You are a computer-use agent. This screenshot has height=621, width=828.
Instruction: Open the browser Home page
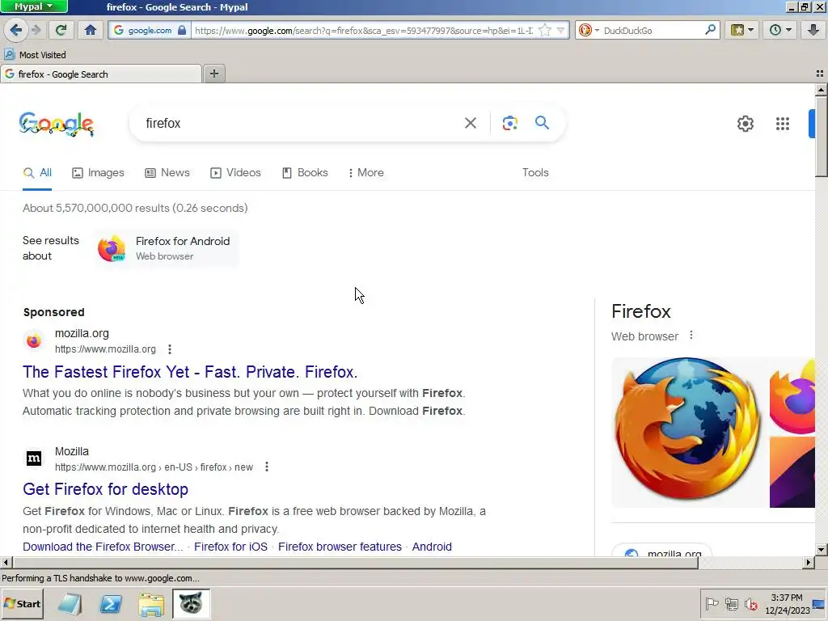(91, 30)
